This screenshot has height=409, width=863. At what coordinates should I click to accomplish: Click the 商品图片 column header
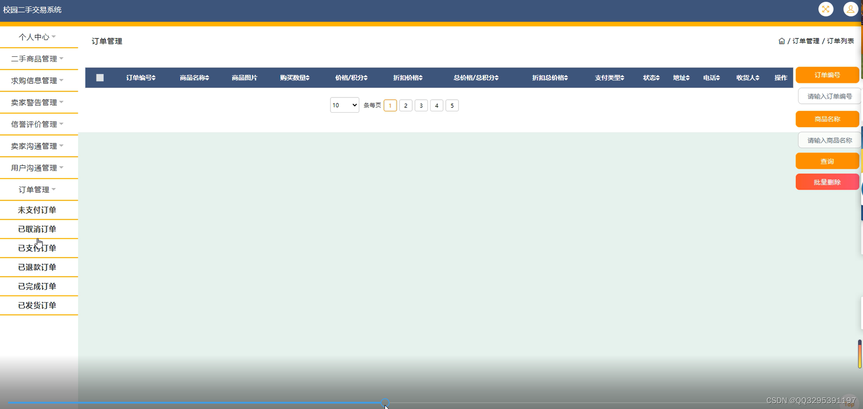(x=244, y=78)
